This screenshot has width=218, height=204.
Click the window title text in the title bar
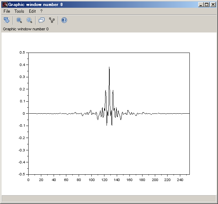(36, 5)
